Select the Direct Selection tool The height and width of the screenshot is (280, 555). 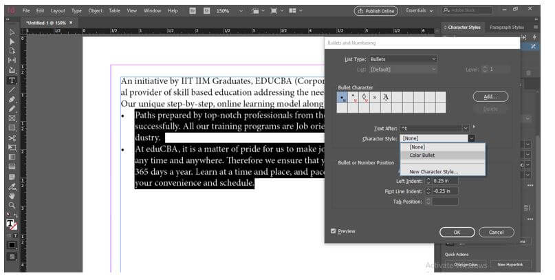pyautogui.click(x=12, y=41)
